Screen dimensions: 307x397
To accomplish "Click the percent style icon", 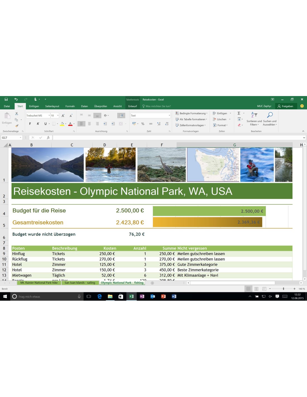I will click(x=143, y=124).
